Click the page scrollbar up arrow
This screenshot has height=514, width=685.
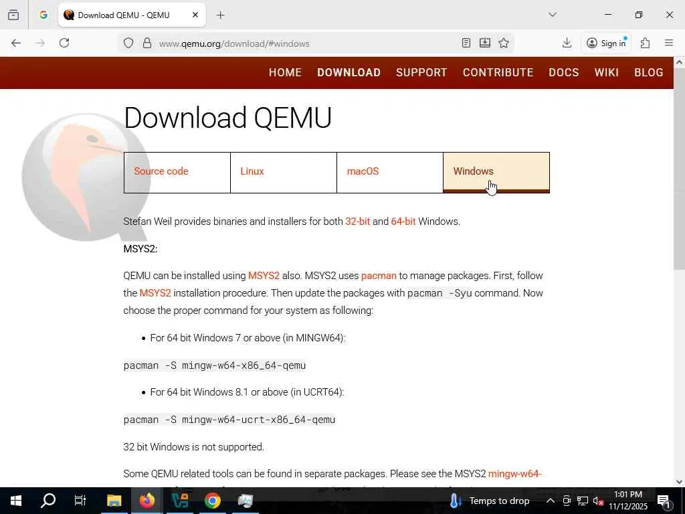(x=680, y=62)
